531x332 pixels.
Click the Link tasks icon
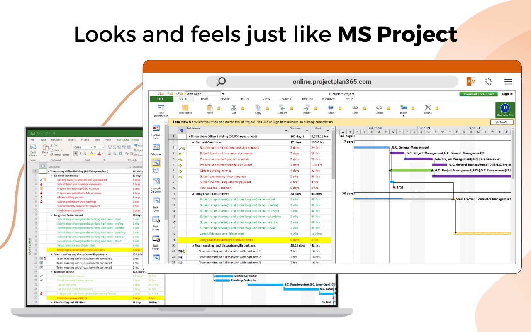tap(355, 108)
